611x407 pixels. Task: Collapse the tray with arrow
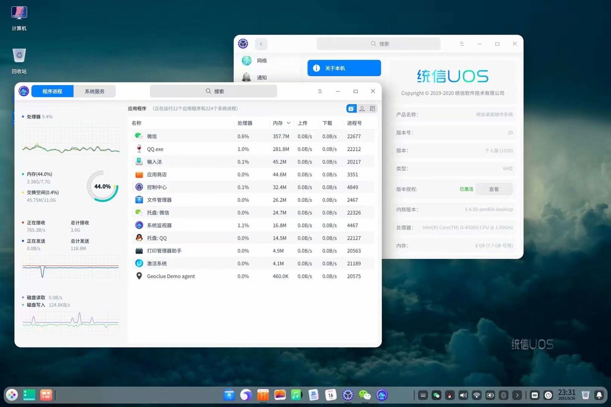pyautogui.click(x=517, y=395)
